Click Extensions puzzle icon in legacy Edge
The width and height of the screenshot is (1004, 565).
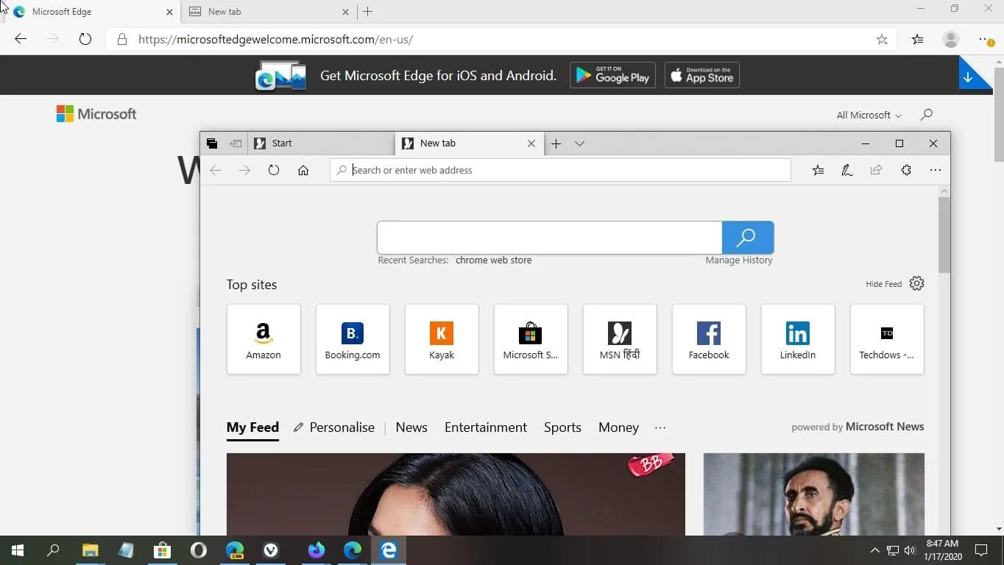pos(906,170)
